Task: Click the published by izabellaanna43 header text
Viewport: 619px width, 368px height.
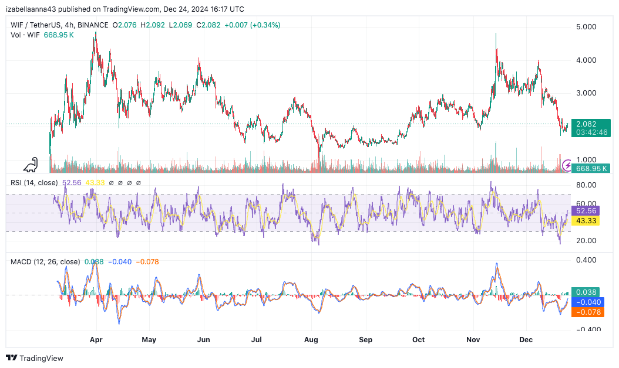Action: (125, 9)
